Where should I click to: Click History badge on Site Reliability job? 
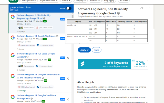pos(63,19)
